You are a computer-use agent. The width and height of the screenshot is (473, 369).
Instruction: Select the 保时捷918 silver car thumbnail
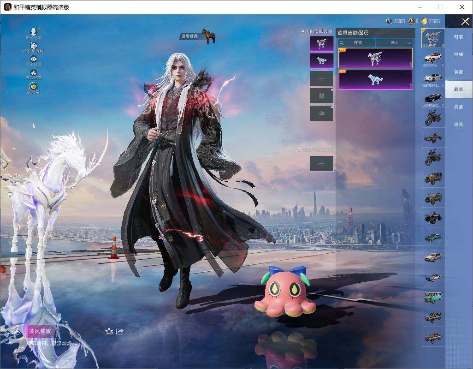(x=433, y=78)
